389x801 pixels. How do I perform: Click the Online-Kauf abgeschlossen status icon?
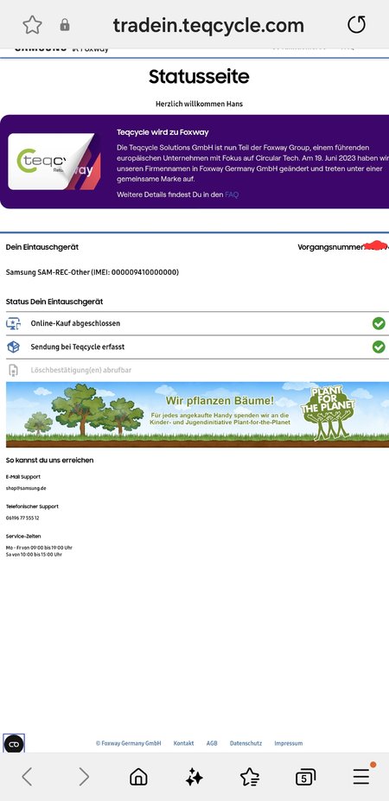click(13, 323)
